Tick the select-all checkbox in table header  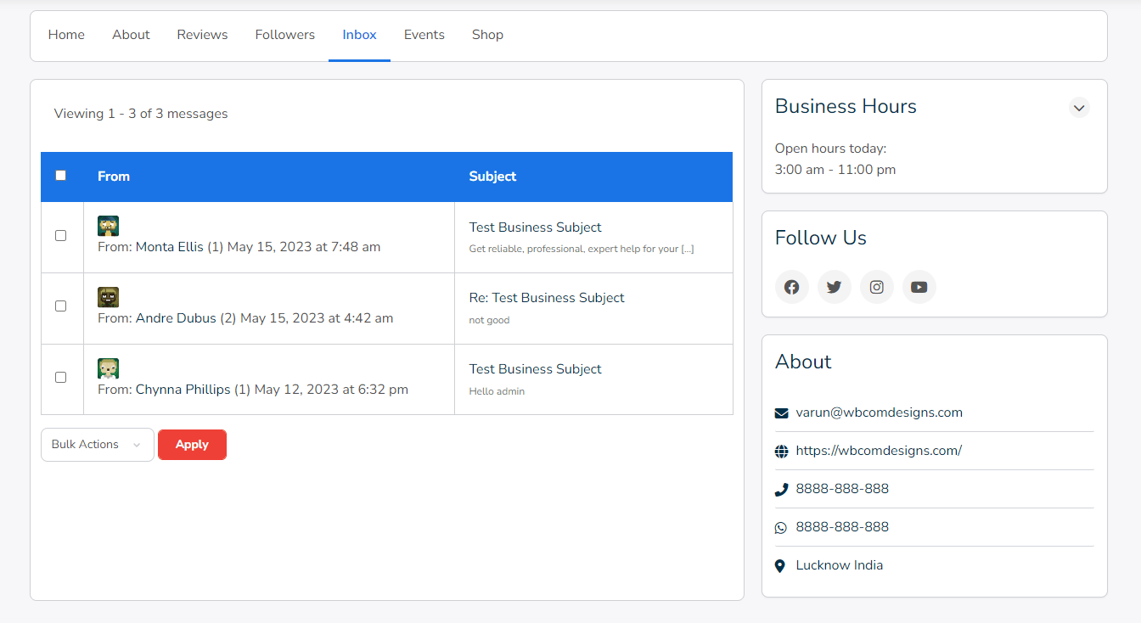60,176
